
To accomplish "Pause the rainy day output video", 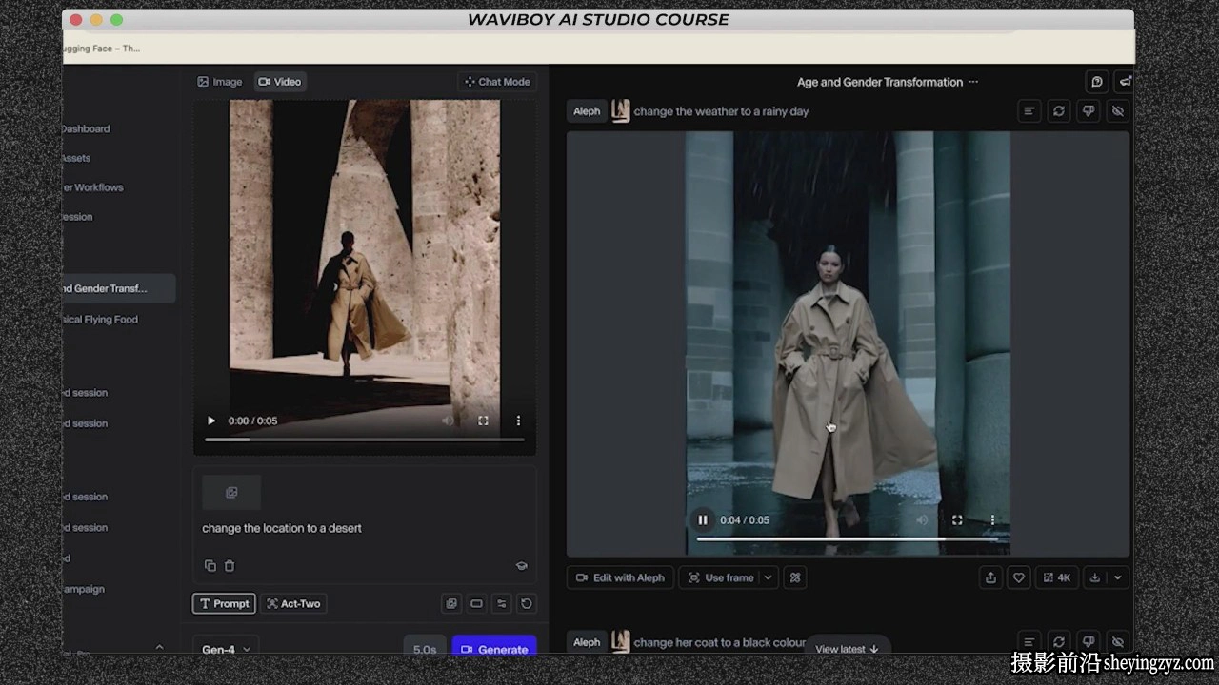I will click(x=703, y=520).
